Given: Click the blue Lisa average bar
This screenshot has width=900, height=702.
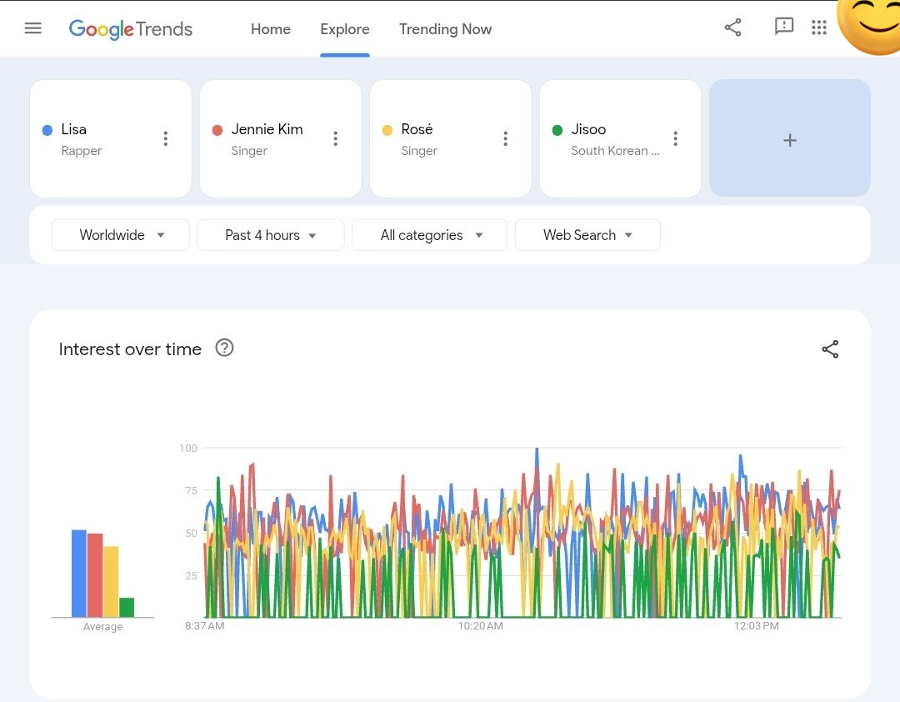Looking at the screenshot, I should point(78,574).
